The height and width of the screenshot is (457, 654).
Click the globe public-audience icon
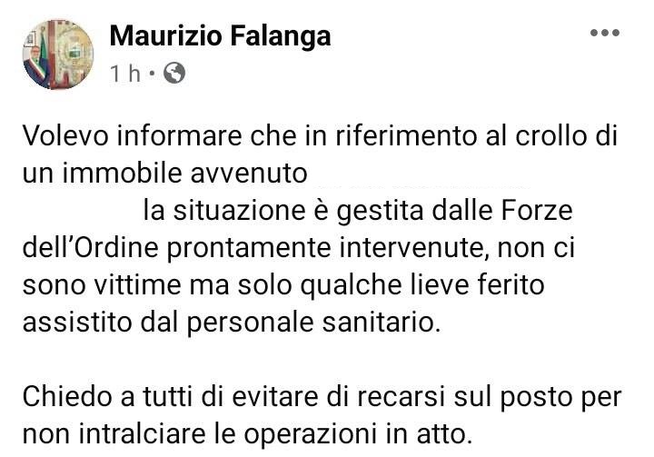click(x=174, y=73)
